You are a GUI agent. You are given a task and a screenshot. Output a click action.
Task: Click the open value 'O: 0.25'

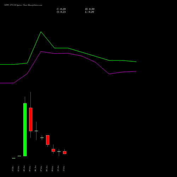tap(61, 12)
